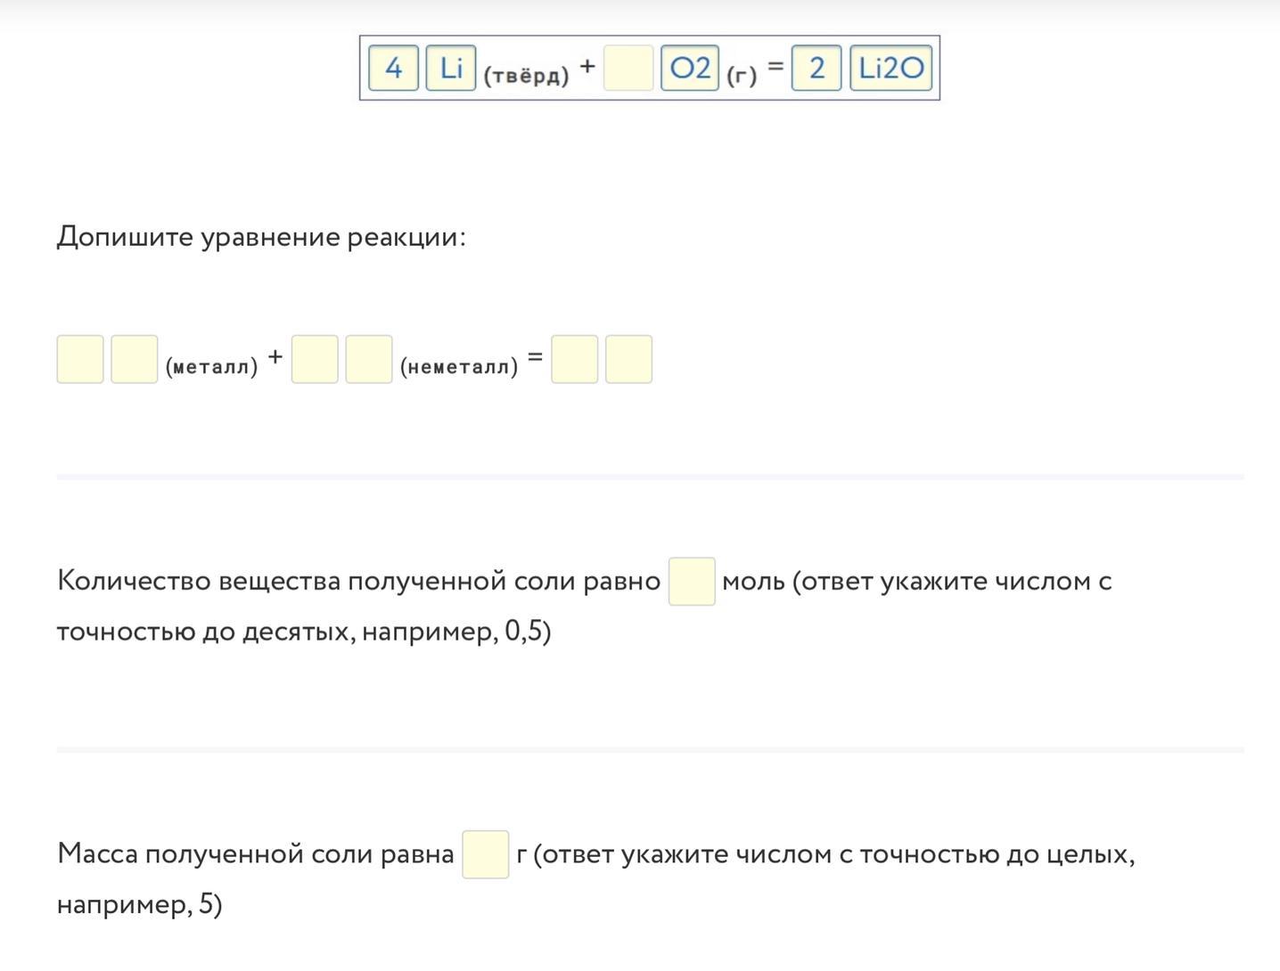Click the last product formula input box

(628, 359)
